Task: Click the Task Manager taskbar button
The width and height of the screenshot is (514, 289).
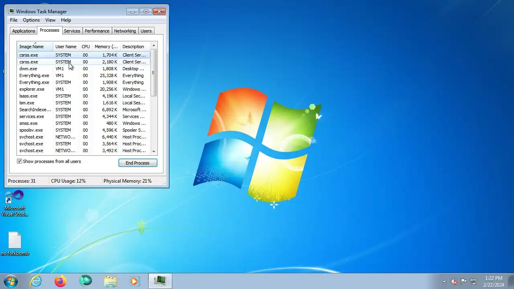Action: point(160,281)
